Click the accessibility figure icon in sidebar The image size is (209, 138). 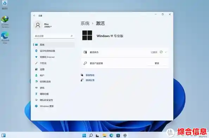(36, 94)
